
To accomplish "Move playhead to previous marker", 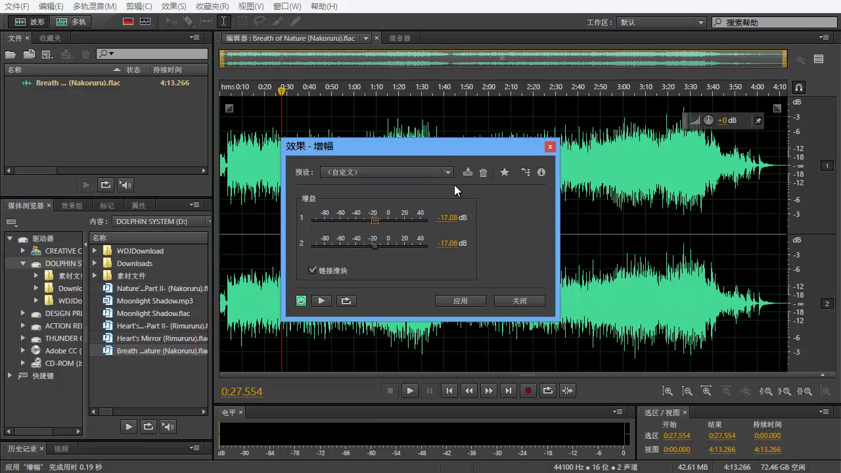I will coord(449,390).
